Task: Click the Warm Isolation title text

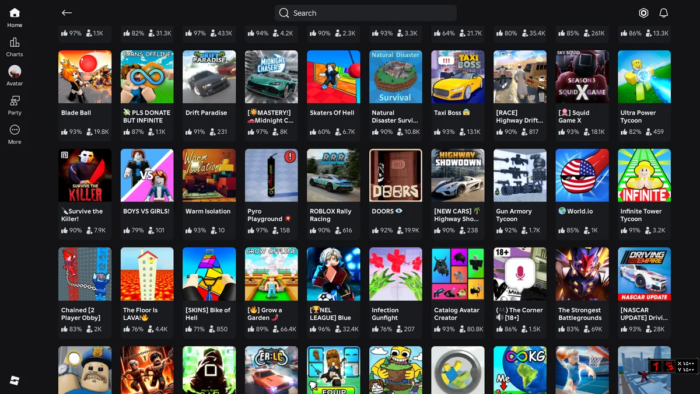Action: coord(208,211)
